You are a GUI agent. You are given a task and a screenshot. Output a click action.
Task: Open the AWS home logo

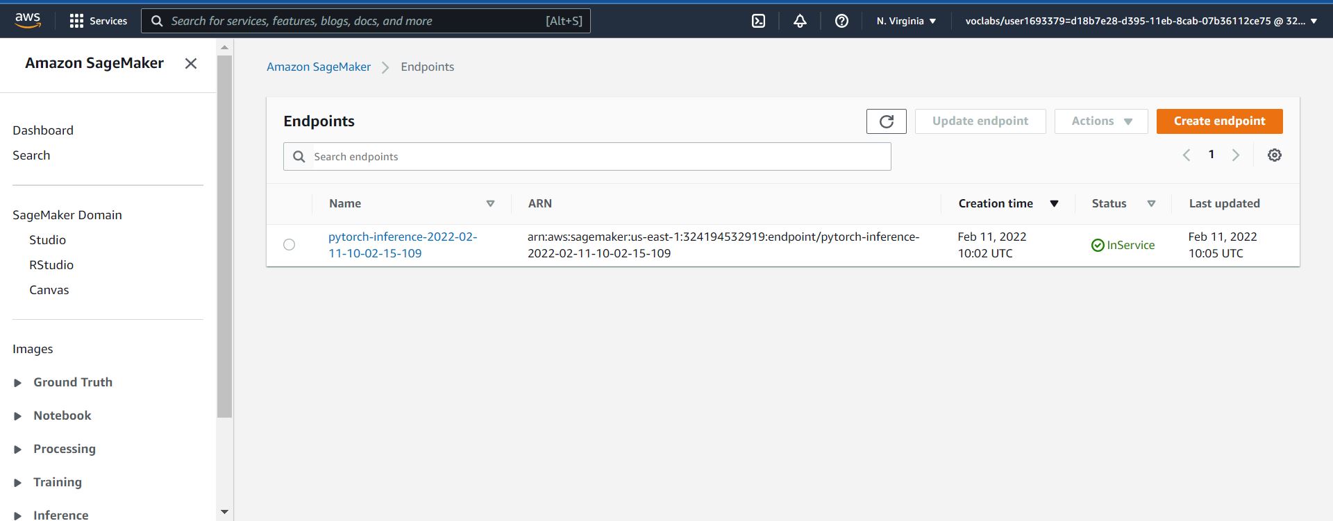28,20
